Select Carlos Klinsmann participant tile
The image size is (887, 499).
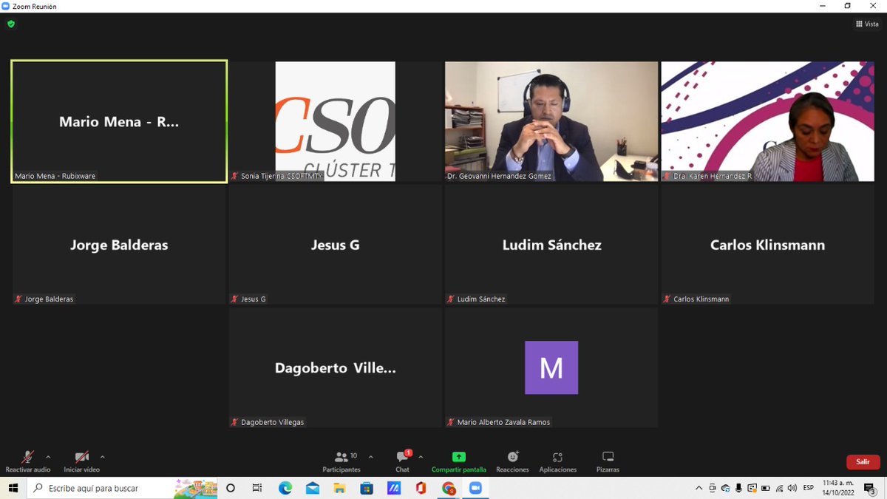(x=767, y=245)
